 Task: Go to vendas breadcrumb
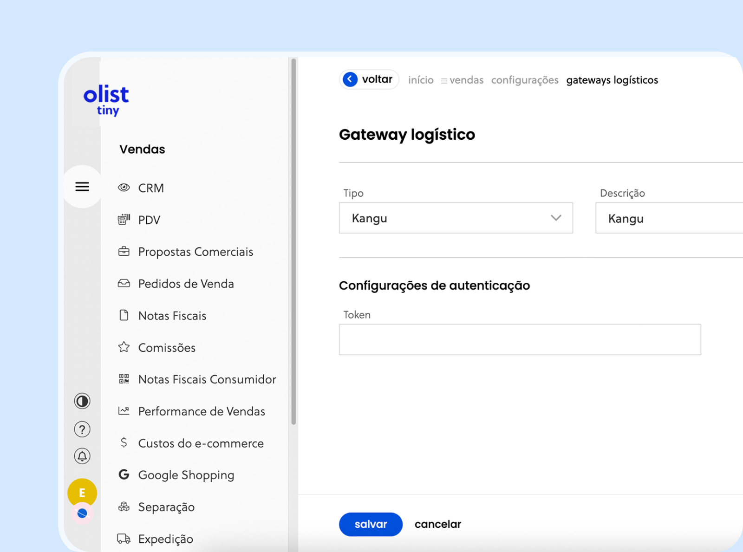(466, 80)
